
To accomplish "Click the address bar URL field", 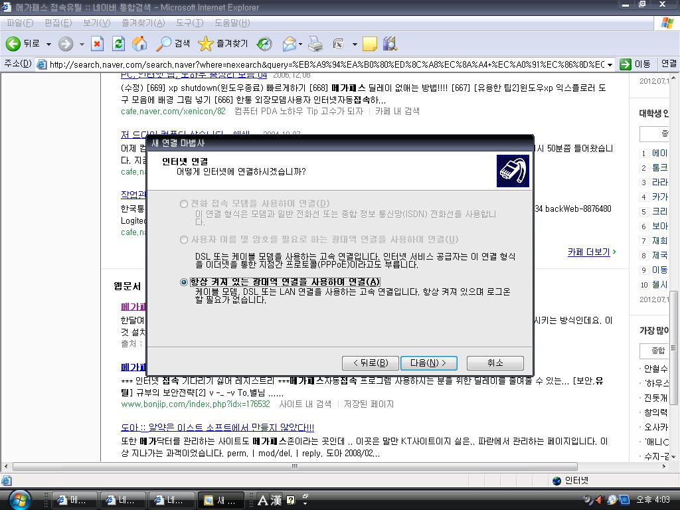I will coord(327,64).
